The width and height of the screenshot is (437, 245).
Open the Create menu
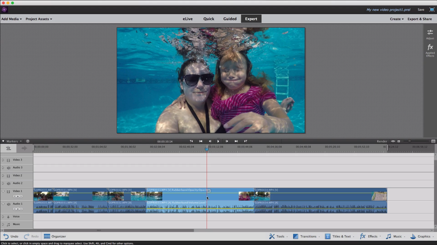(x=396, y=19)
